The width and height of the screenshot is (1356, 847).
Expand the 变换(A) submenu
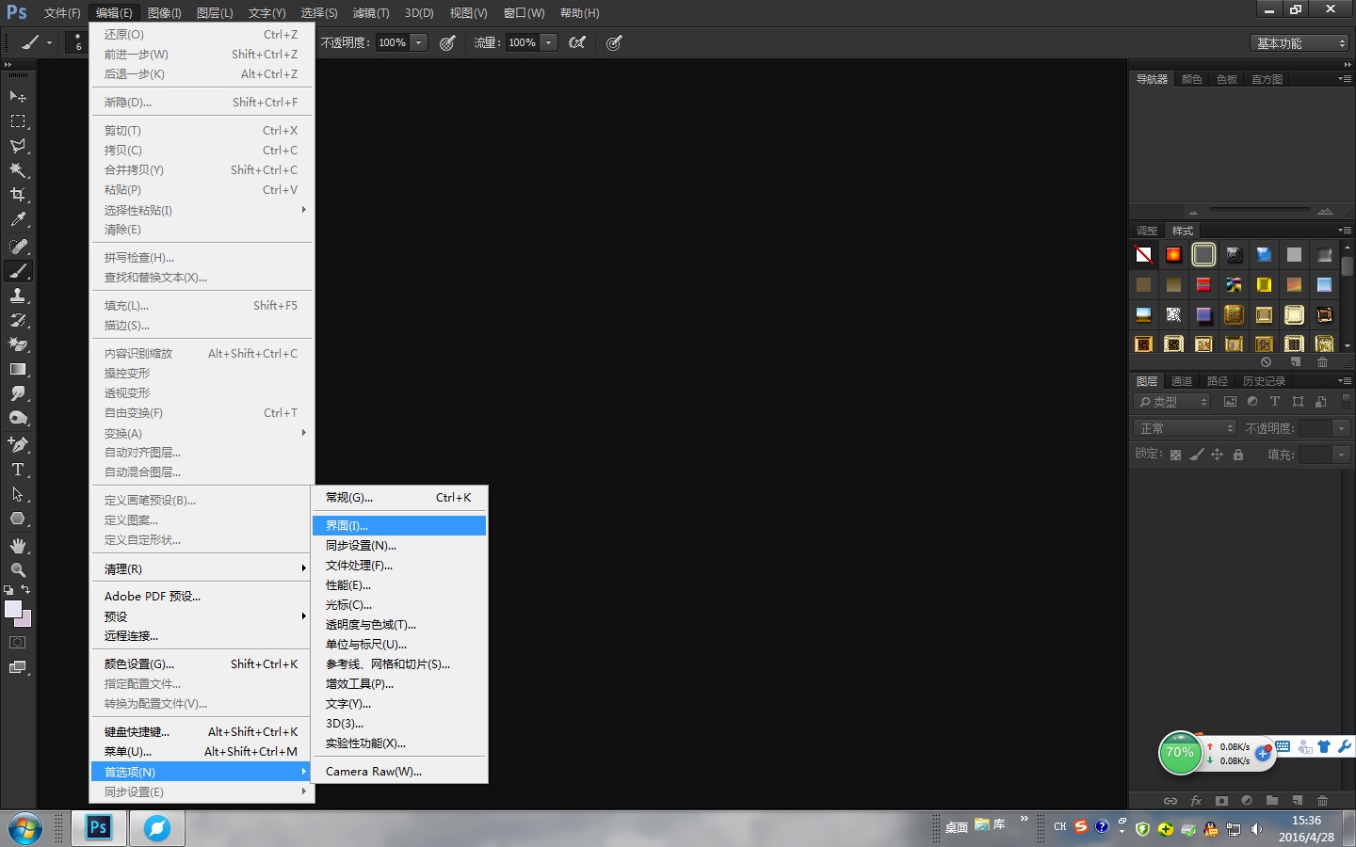[x=202, y=433]
